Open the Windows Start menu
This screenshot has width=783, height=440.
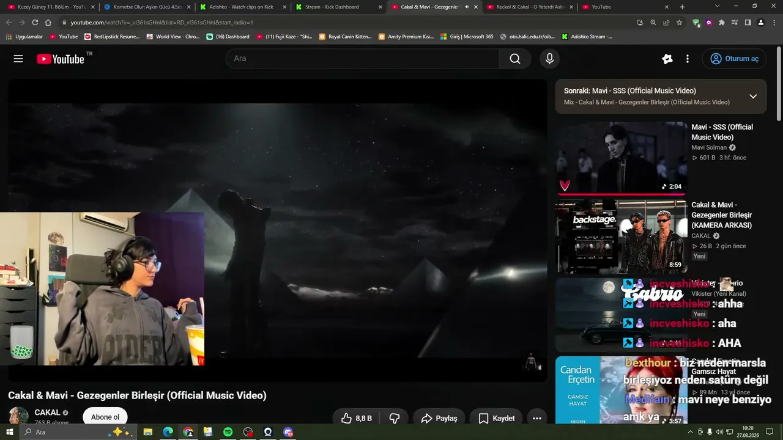point(9,432)
